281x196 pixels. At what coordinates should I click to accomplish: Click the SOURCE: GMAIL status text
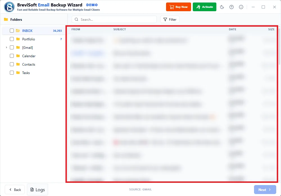click(x=140, y=189)
